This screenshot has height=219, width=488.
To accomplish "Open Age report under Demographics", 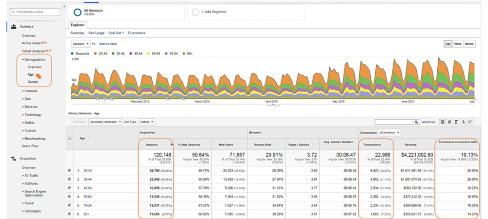I will click(x=30, y=74).
